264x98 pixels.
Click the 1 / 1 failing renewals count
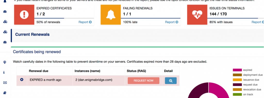click(x=127, y=14)
